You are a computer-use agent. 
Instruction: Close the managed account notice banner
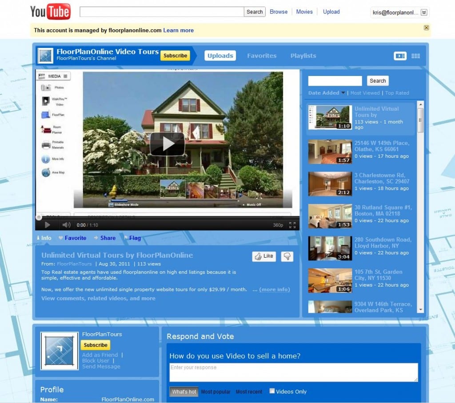(x=426, y=28)
